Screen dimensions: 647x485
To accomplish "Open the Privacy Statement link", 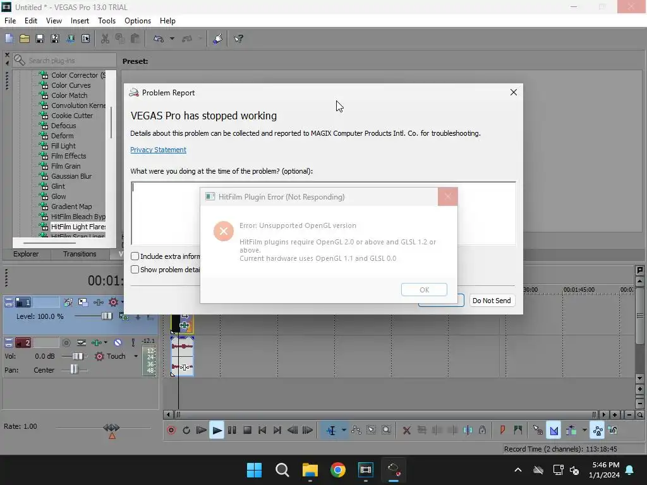I will click(158, 150).
